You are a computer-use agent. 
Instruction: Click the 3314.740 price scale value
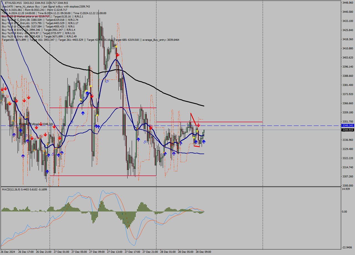pos(348,167)
